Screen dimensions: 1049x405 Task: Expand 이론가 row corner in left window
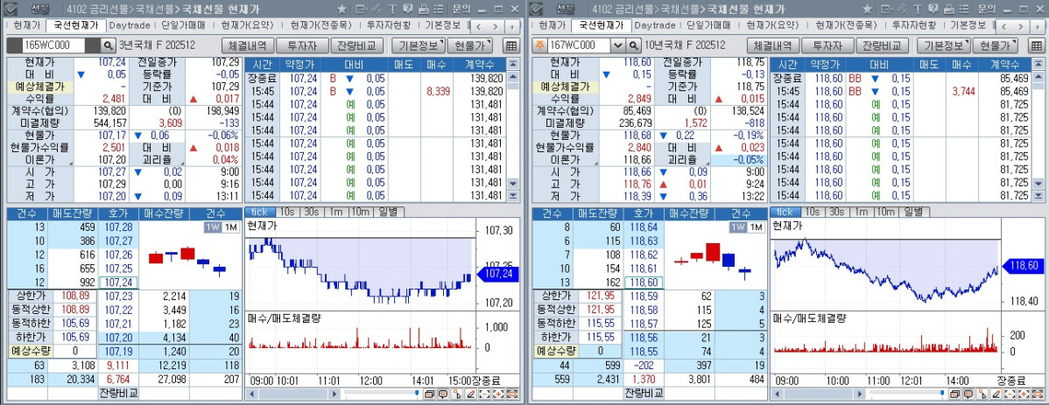pyautogui.click(x=72, y=164)
